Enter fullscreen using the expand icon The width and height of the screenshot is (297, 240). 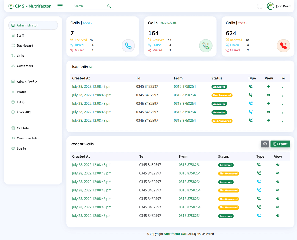pos(260,6)
